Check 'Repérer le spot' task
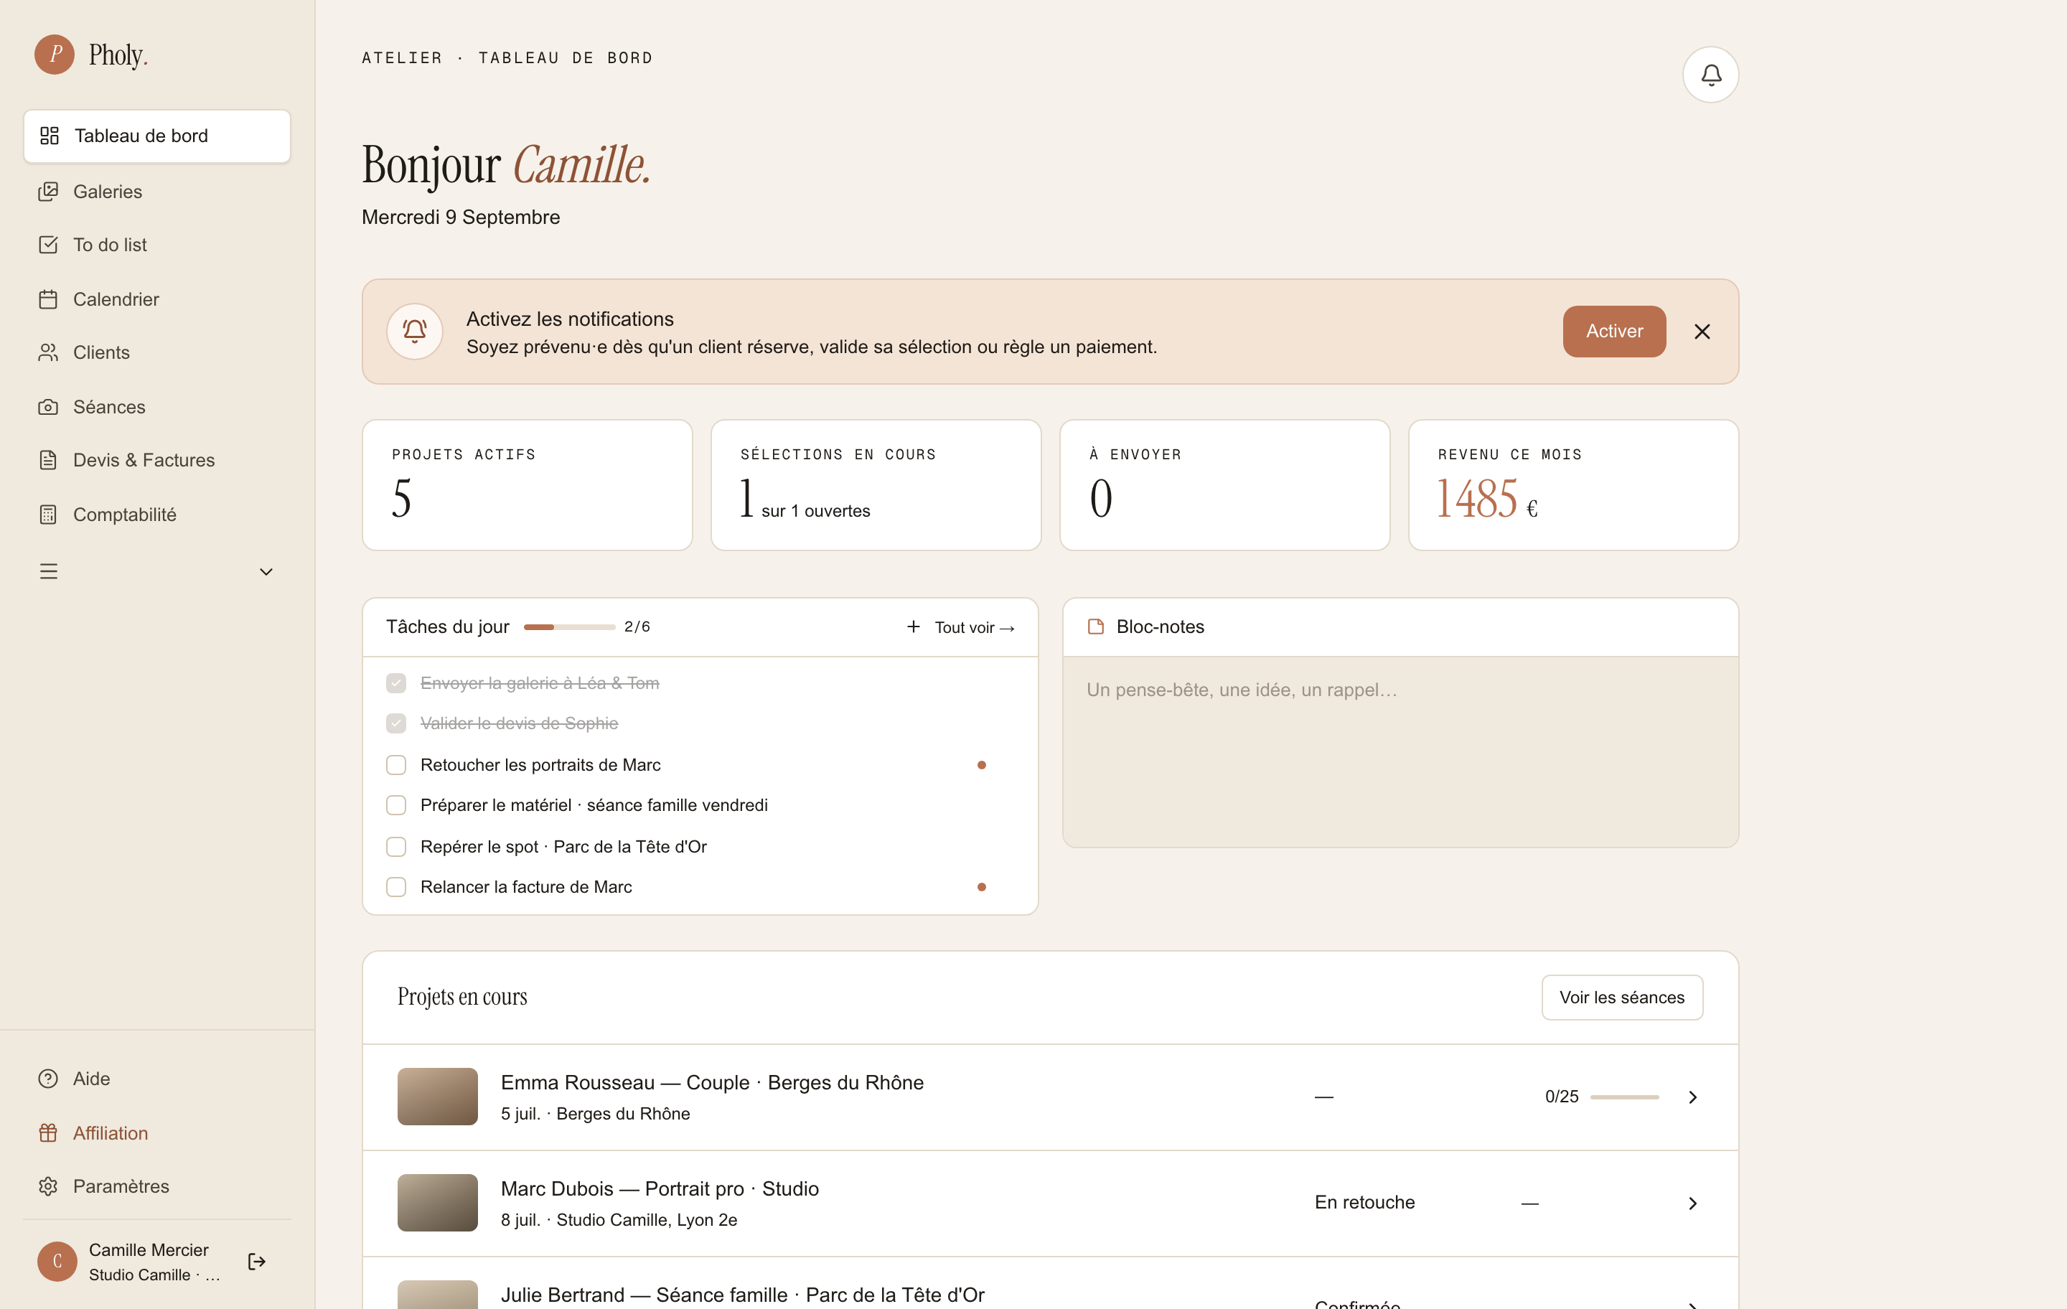 395,846
